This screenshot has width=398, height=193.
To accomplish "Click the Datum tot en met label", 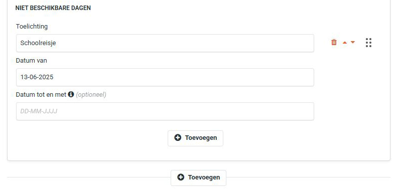I will coord(41,94).
